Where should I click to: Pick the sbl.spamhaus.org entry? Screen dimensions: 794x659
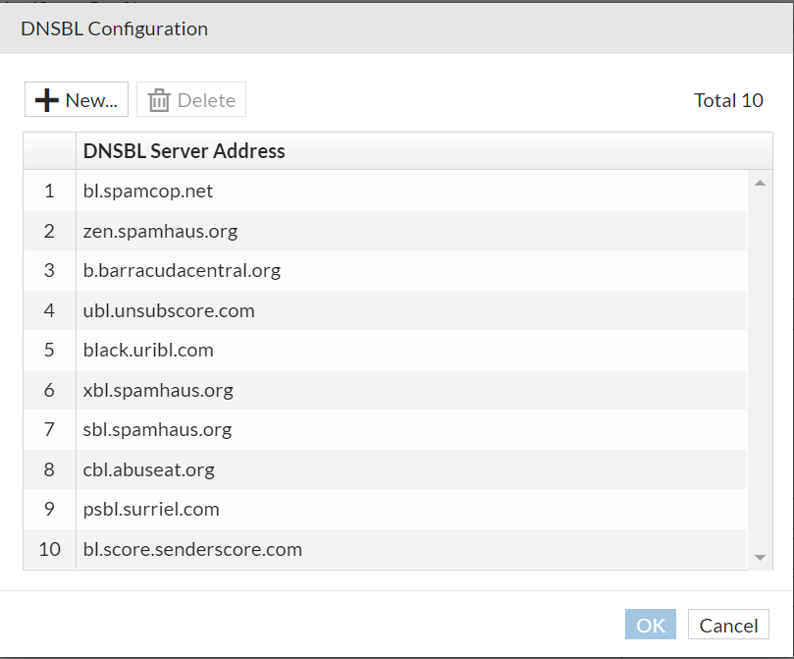(x=157, y=430)
